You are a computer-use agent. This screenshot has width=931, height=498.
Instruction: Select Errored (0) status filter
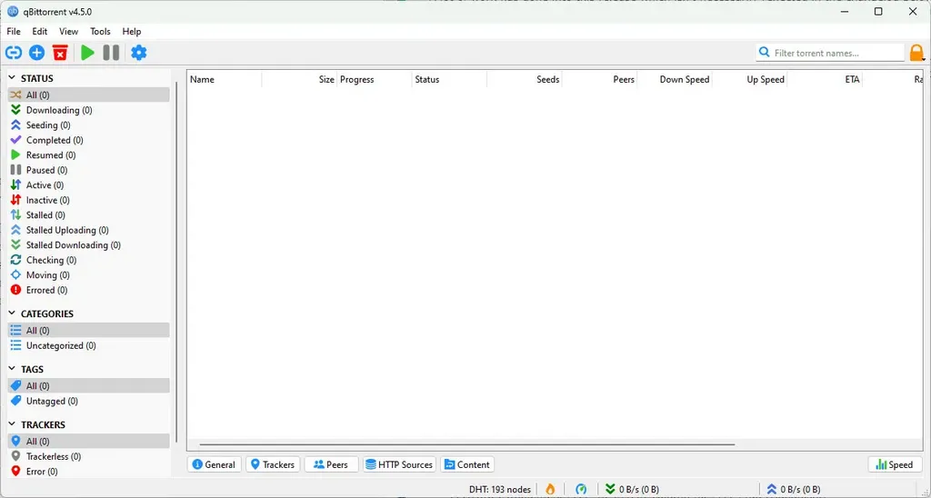coord(88,290)
